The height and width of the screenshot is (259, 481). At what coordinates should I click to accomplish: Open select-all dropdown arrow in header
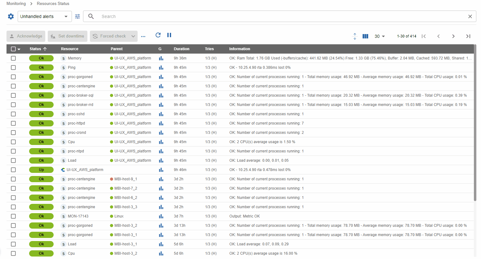click(x=19, y=49)
